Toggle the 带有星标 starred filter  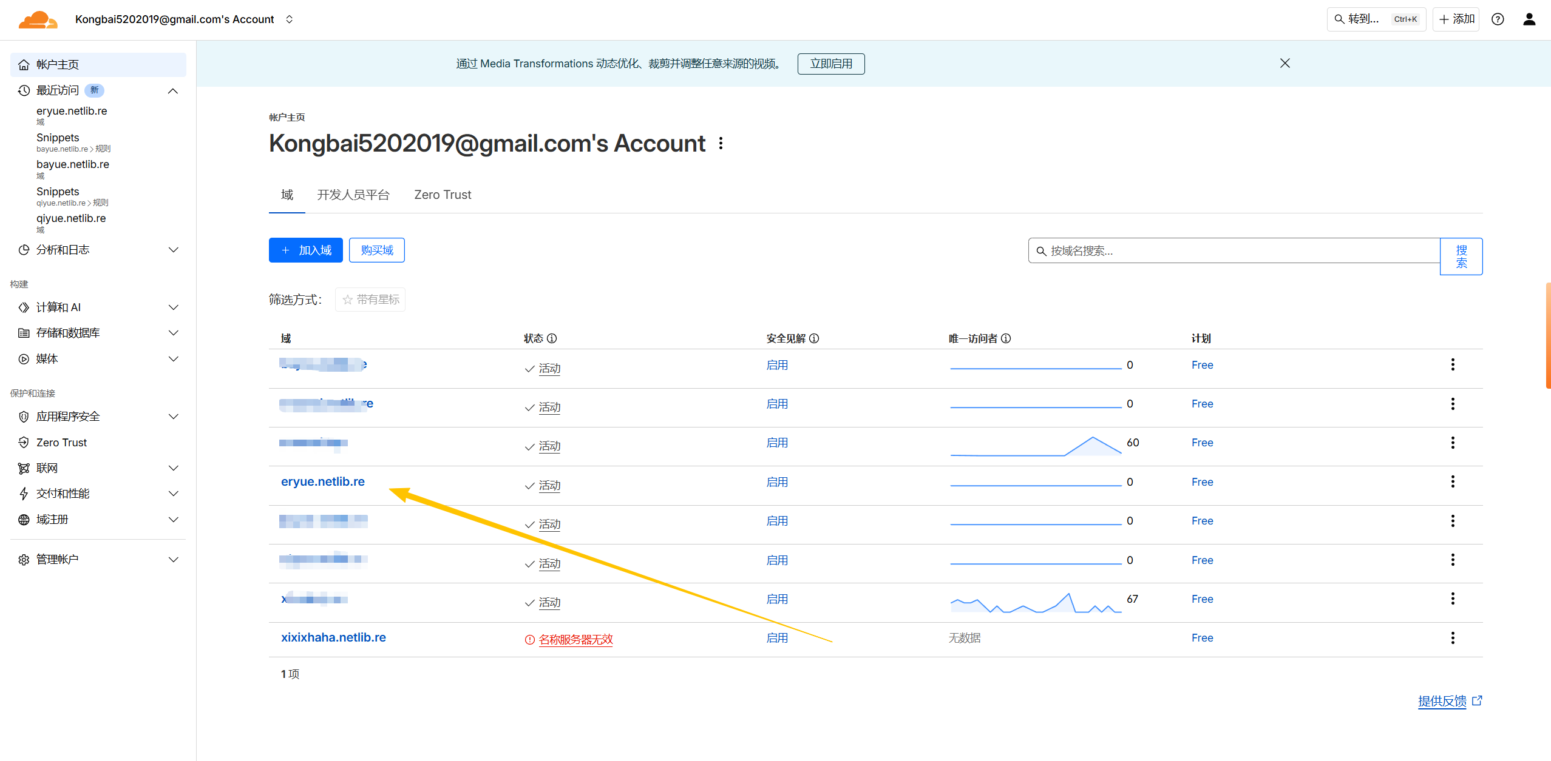[370, 300]
